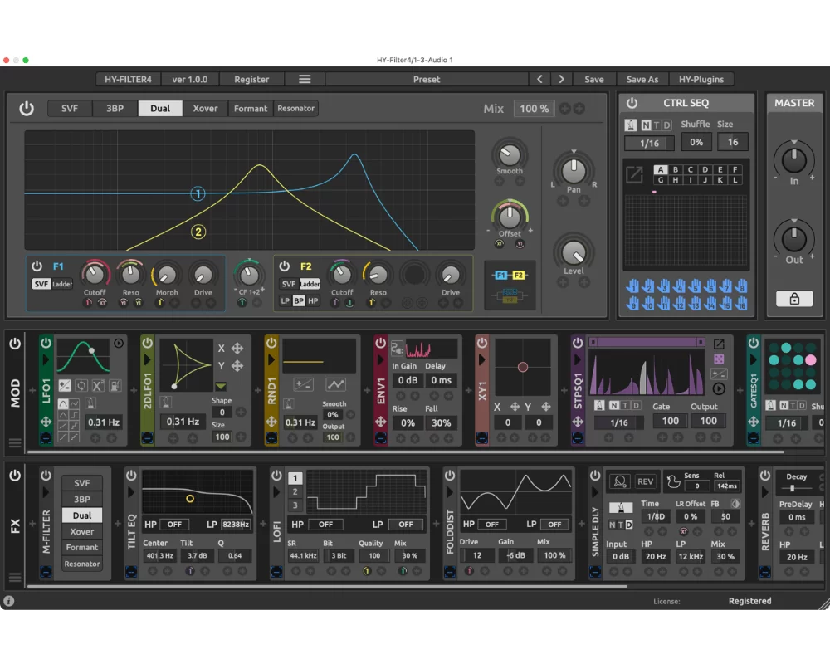Viewport: 830px width, 664px height.
Task: Adjust the Smooth knob
Action: click(510, 154)
